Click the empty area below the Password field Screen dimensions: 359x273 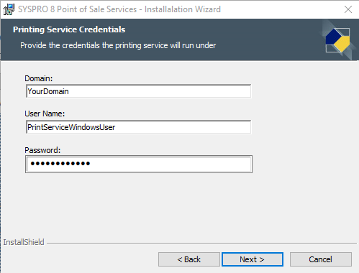139,203
